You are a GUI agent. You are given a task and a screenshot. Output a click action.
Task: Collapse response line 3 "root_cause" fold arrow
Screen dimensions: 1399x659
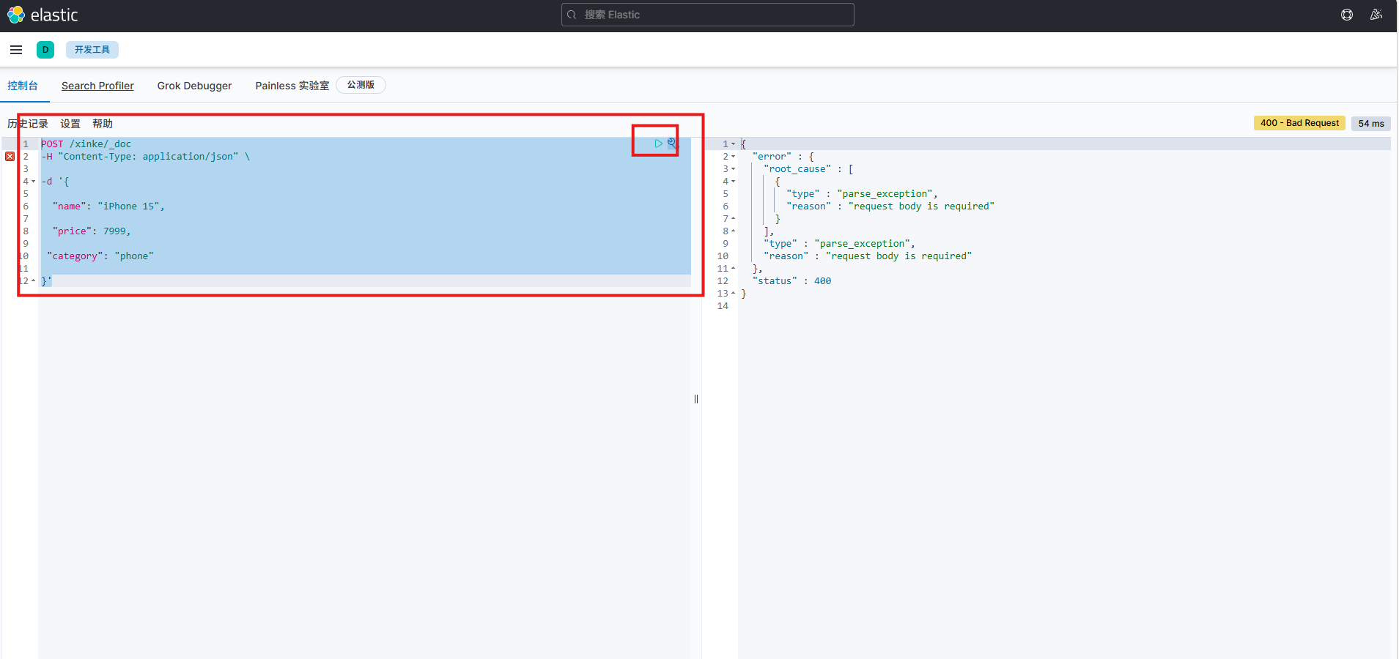coord(733,169)
